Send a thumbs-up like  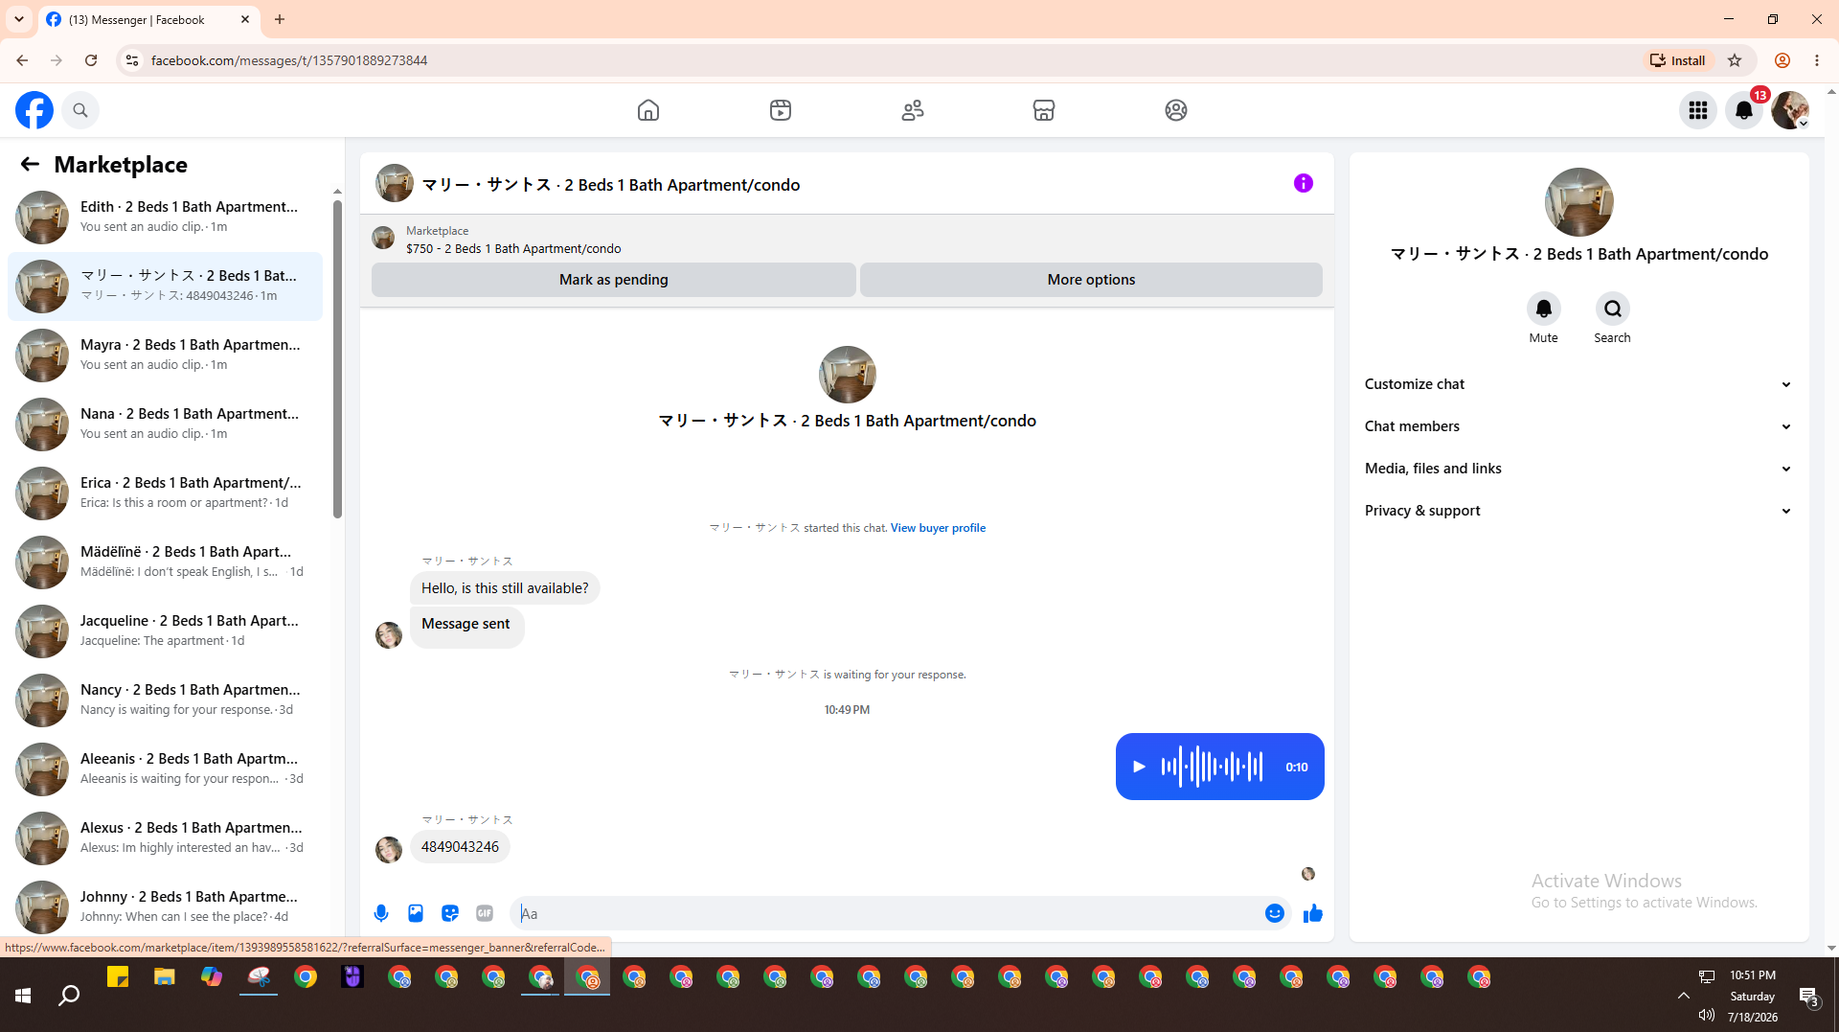click(x=1313, y=913)
